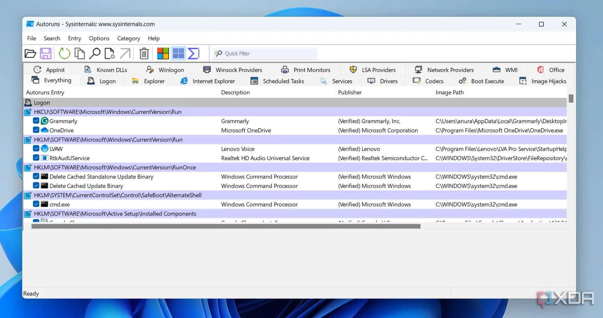Show the Internet Explorer tab
This screenshot has height=318, width=603.
click(208, 81)
